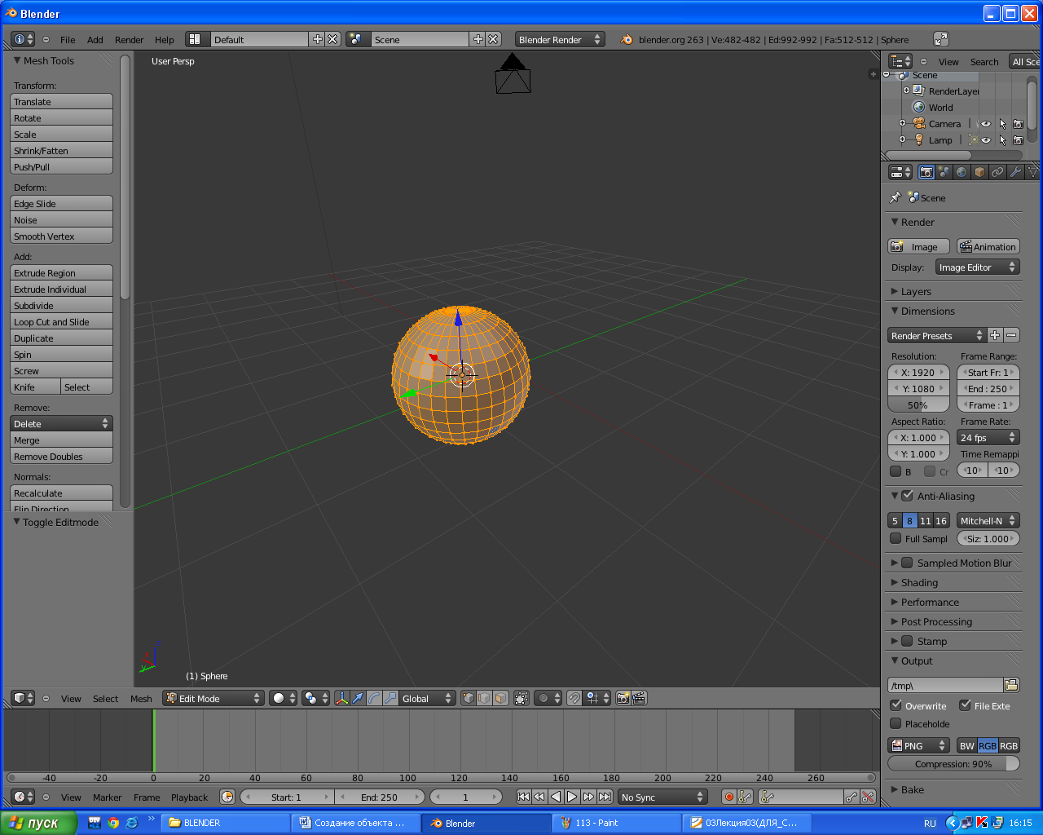Click the Compression 90% slider
The width and height of the screenshot is (1043, 835).
point(953,764)
